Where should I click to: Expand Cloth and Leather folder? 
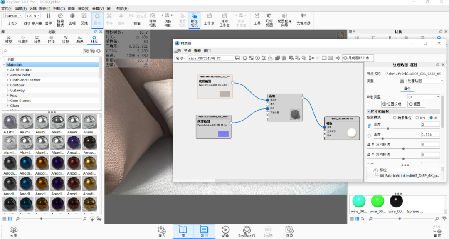(x=8, y=80)
